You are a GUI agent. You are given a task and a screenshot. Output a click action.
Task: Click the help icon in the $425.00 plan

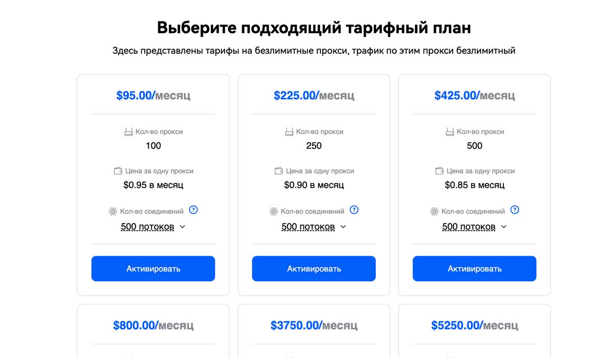[x=515, y=210]
